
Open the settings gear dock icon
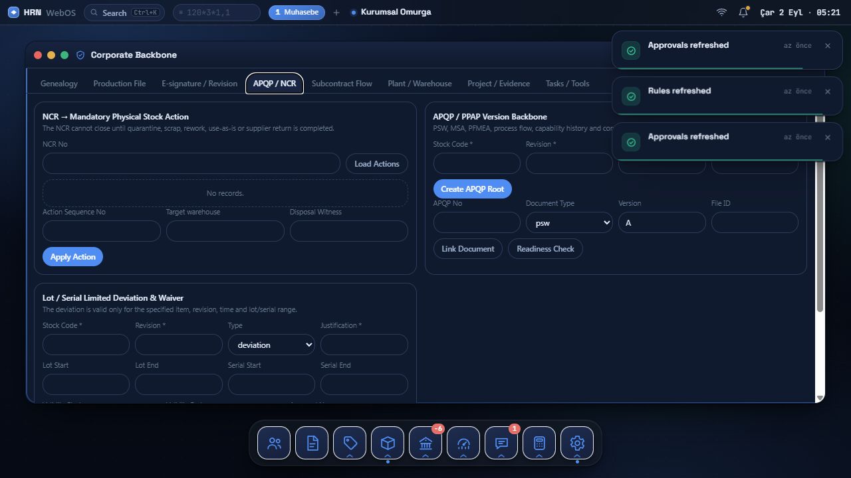577,443
